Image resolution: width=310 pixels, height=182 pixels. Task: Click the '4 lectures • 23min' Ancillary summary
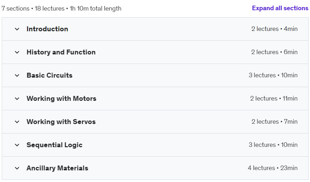(272, 168)
